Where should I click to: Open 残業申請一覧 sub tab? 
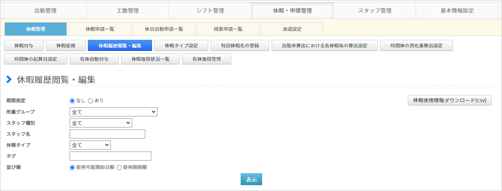click(x=228, y=29)
